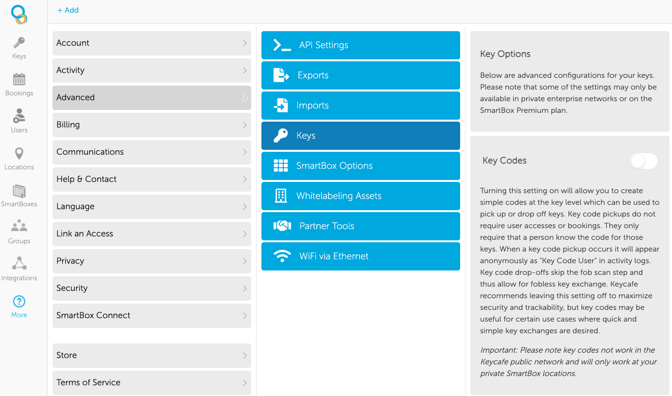The image size is (672, 396).
Task: Expand the Account row chevron
Action: click(245, 43)
